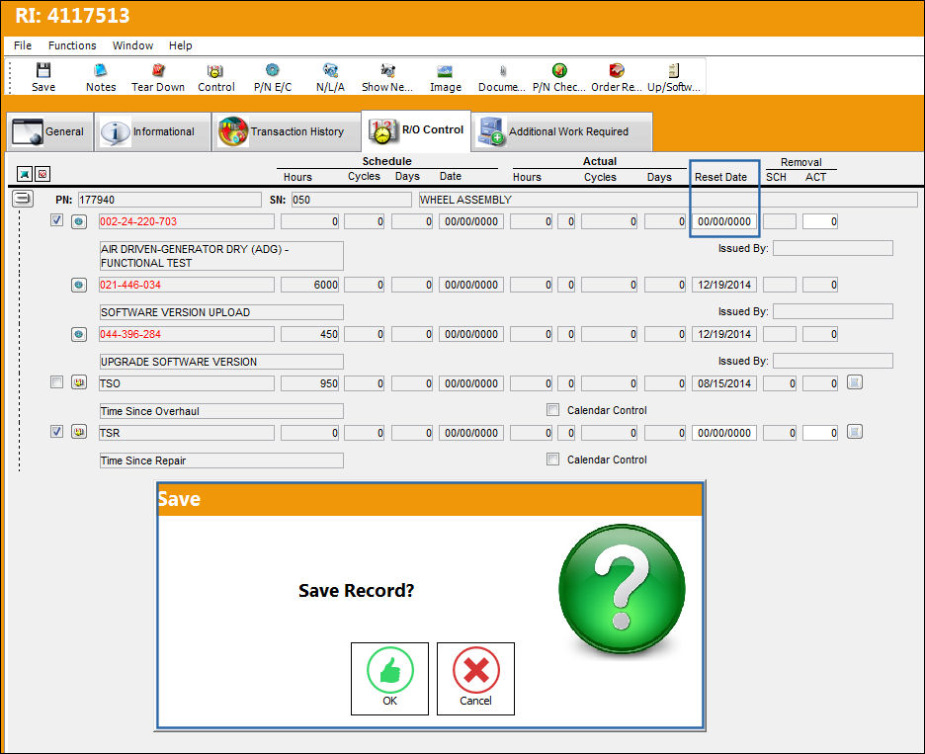This screenshot has height=754, width=925.
Task: Select the R/O Control tab
Action: [416, 130]
